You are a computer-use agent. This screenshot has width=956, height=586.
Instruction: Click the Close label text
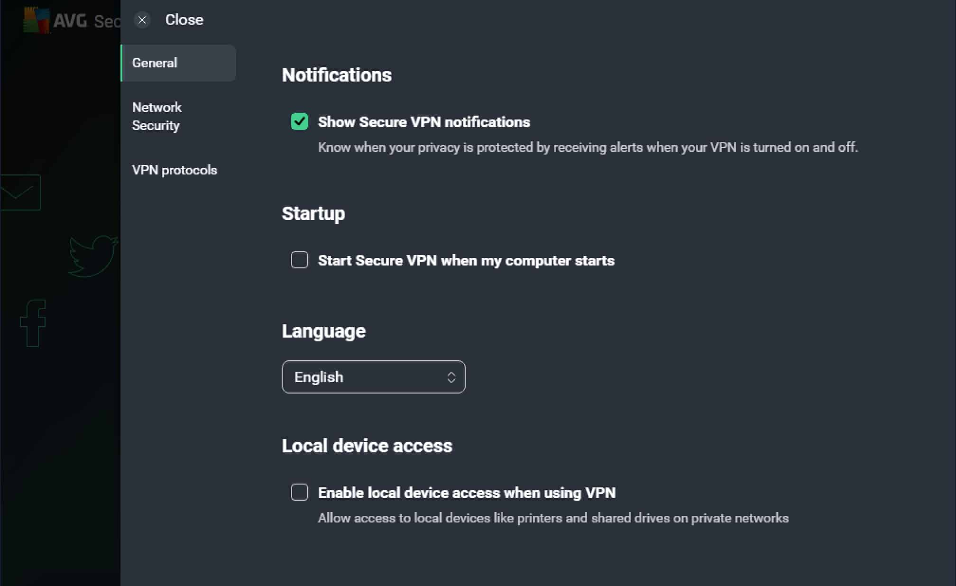184,20
